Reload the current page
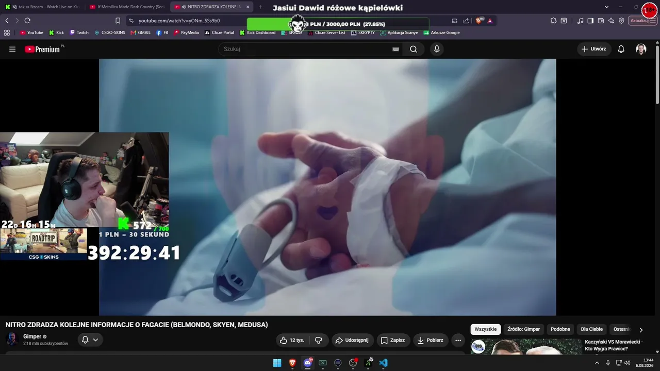The height and width of the screenshot is (371, 660). (x=27, y=21)
